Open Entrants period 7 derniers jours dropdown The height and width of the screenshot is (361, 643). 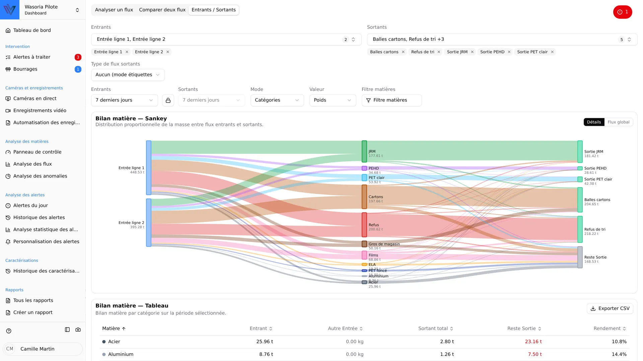coord(124,100)
